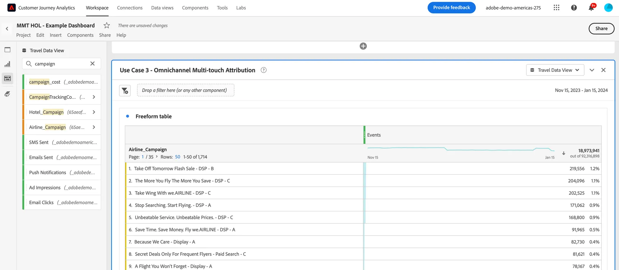Click the page number 1 link

143,157
